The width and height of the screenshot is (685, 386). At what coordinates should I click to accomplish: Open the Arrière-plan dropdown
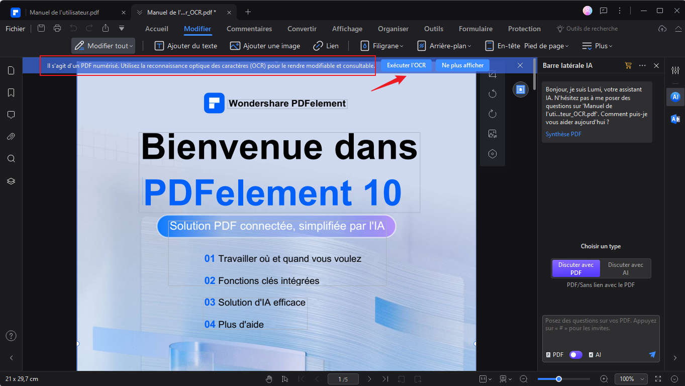tap(444, 46)
